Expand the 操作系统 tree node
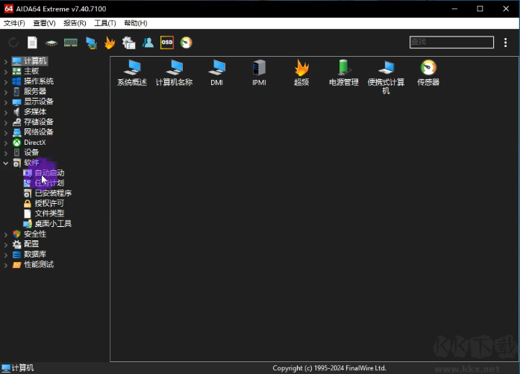Viewport: 520px width, 374px height. 6,81
